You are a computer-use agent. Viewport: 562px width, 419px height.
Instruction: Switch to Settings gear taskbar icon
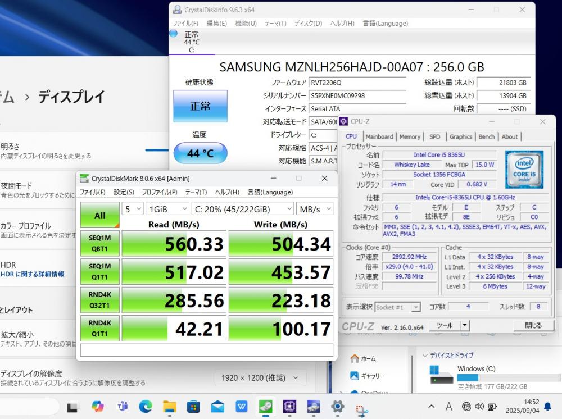tap(338, 407)
